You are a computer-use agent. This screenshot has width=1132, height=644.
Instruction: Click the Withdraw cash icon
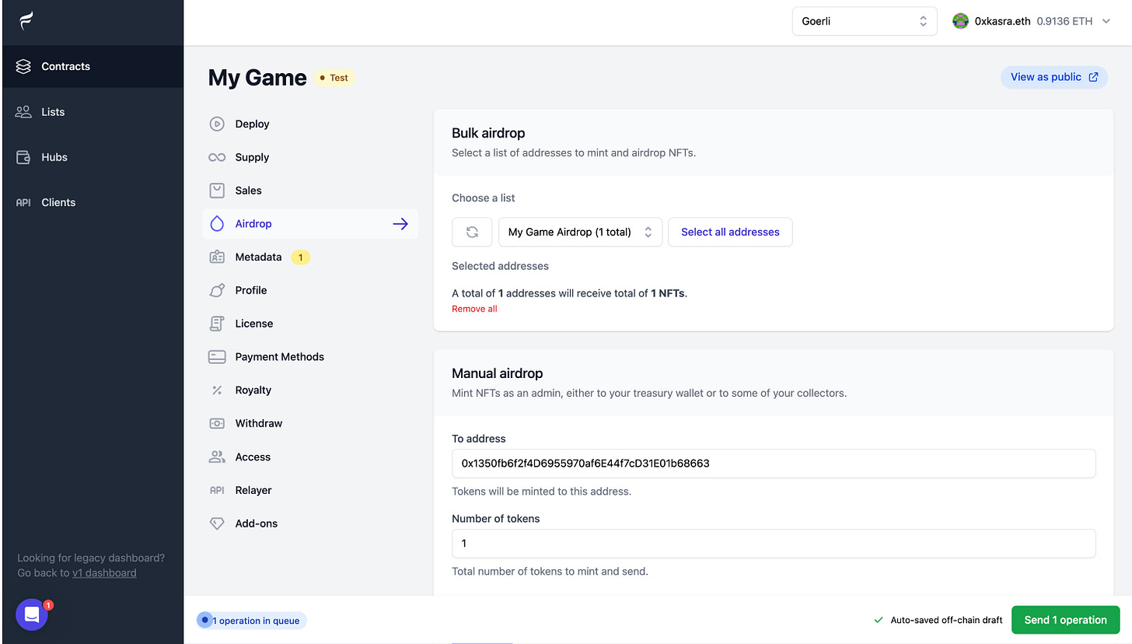pyautogui.click(x=217, y=424)
